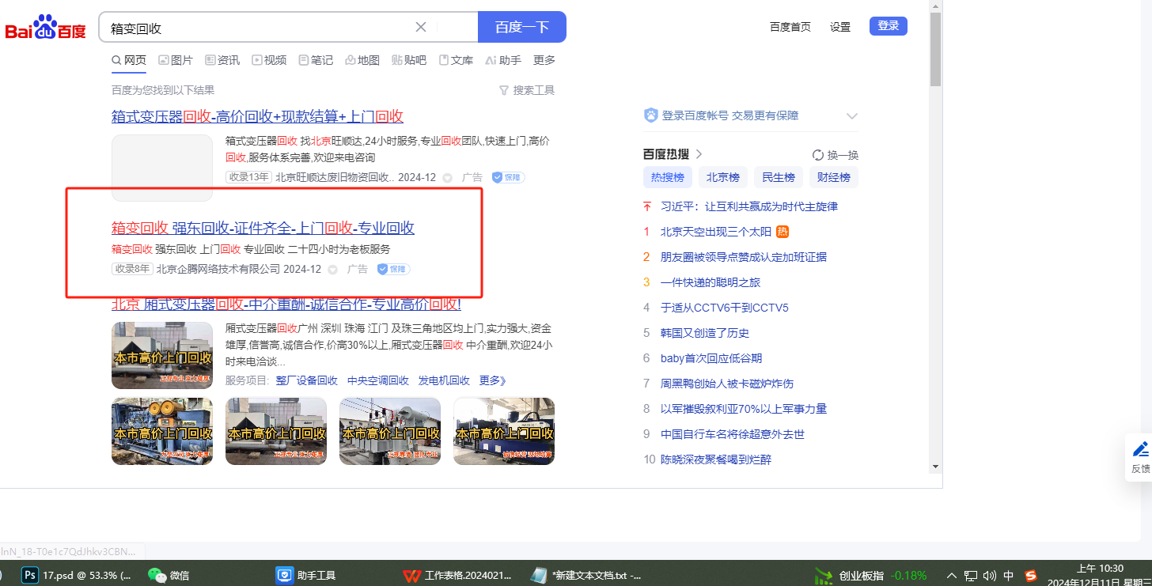Viewport: 1152px width, 586px height.
Task: Clear search box with X icon
Action: [421, 27]
